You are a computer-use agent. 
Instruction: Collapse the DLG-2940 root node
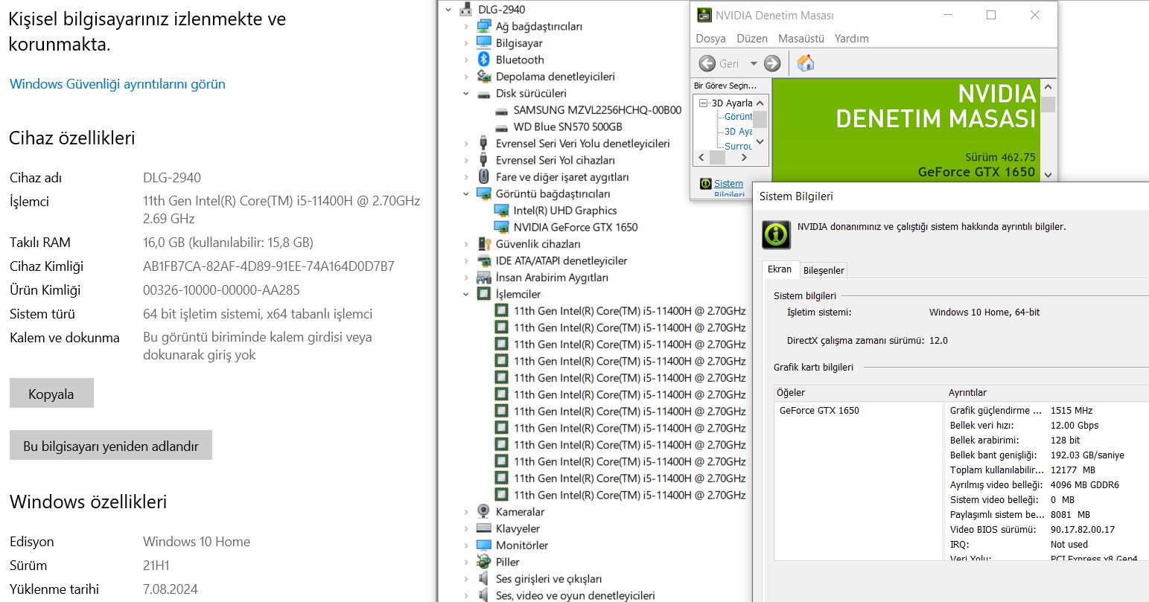coord(448,10)
